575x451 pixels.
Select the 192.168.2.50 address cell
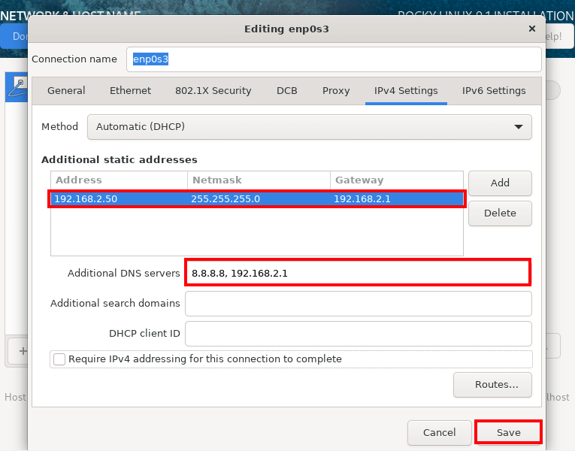point(86,199)
